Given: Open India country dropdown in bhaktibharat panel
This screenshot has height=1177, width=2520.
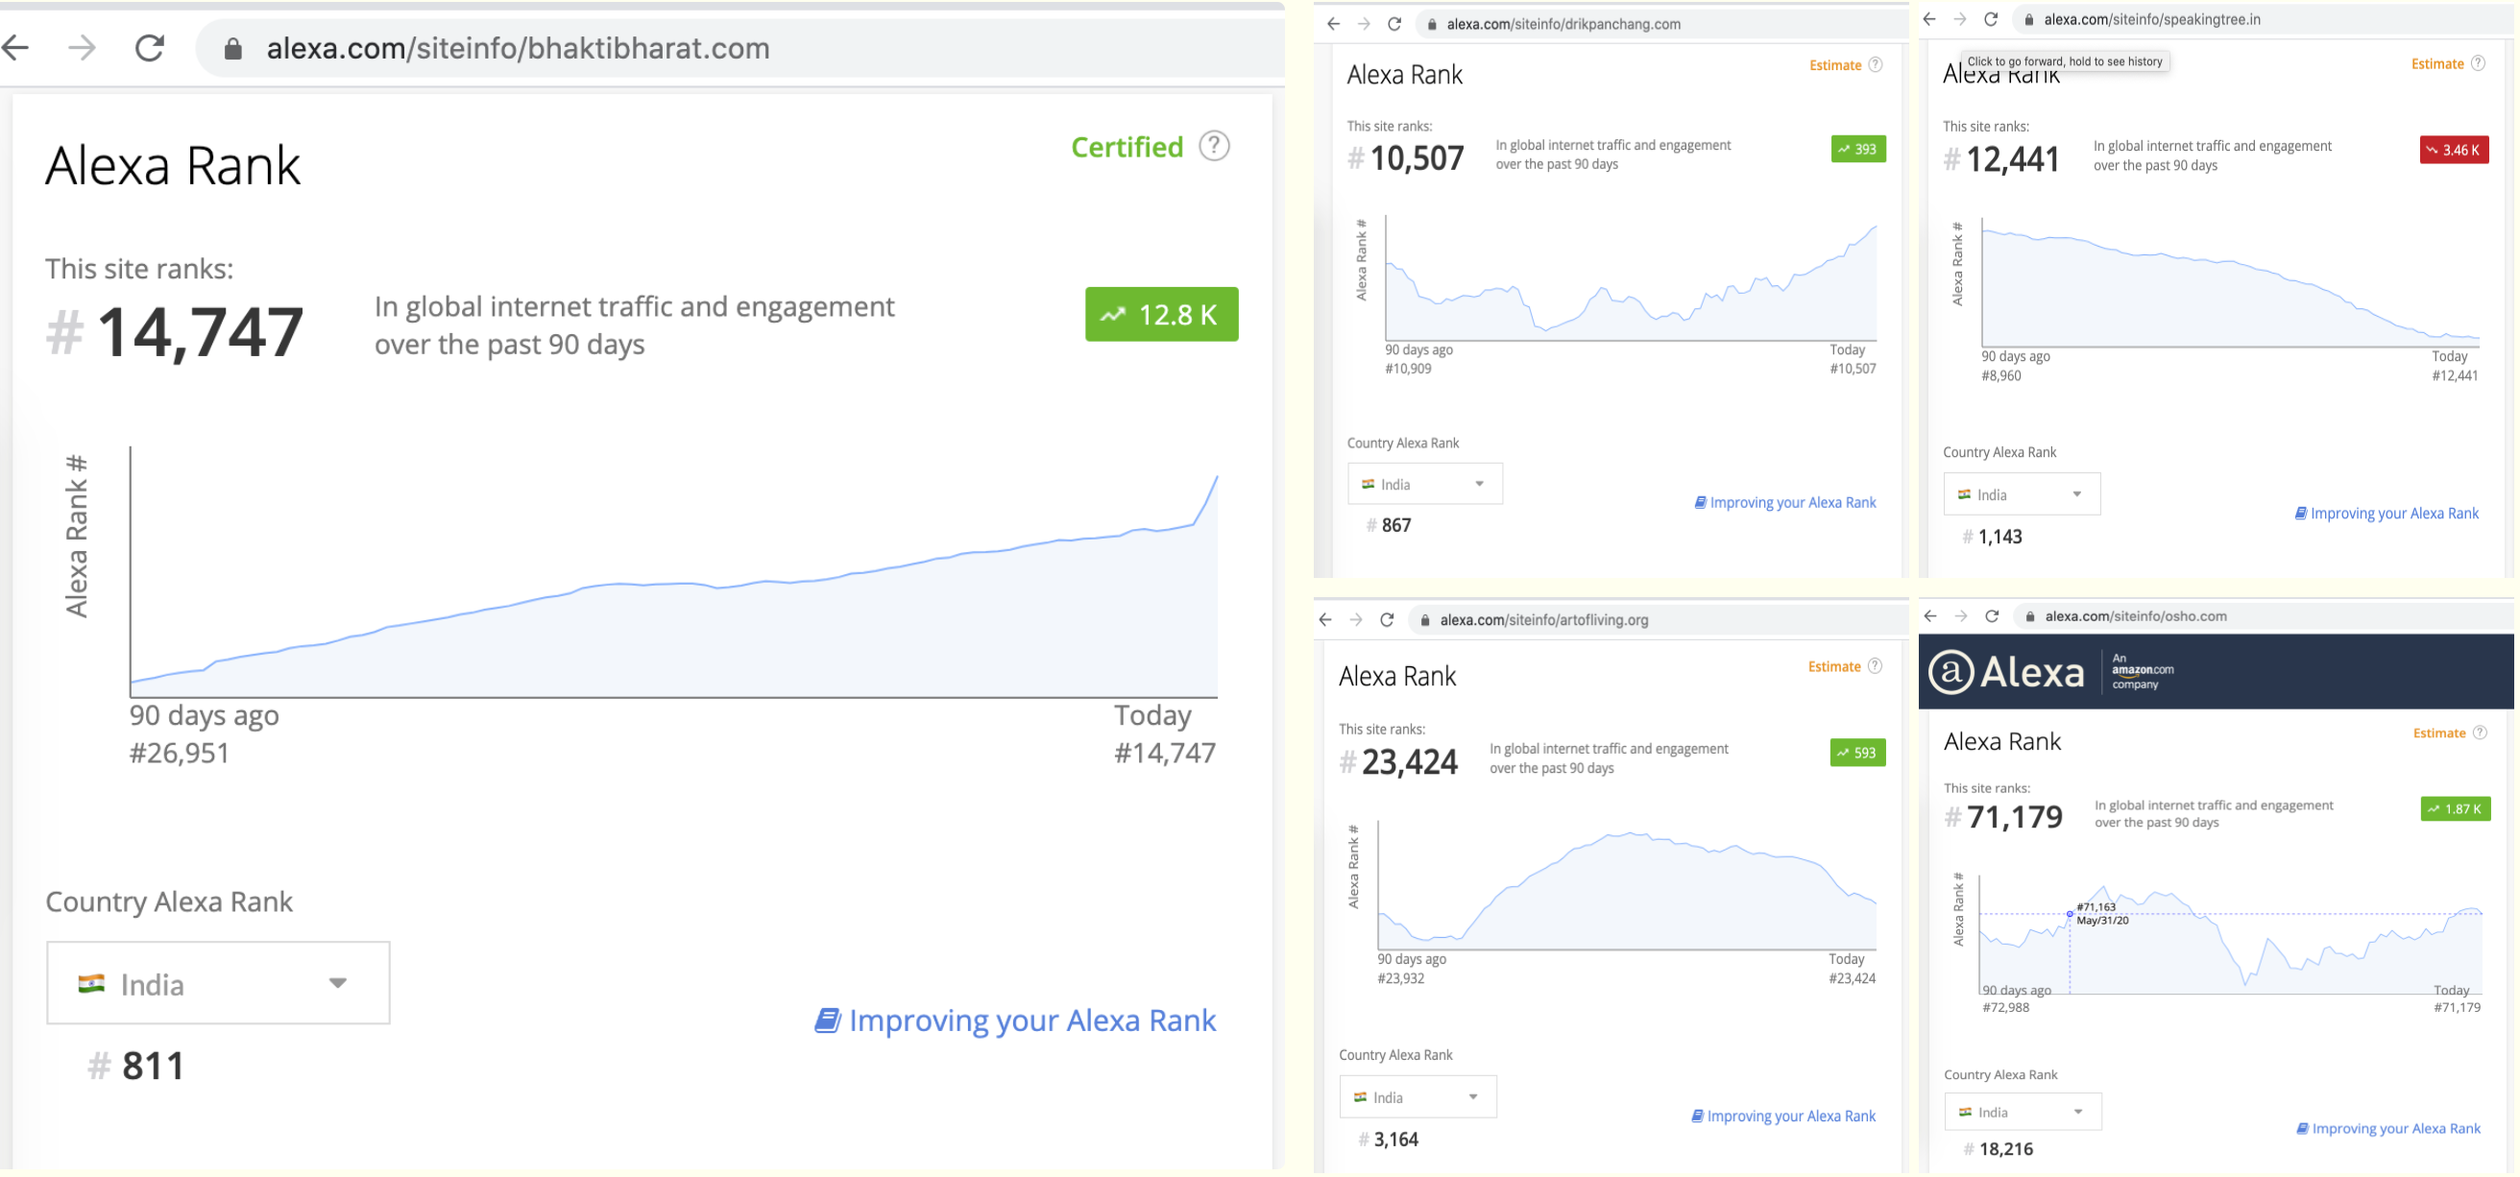Looking at the screenshot, I should [x=218, y=983].
